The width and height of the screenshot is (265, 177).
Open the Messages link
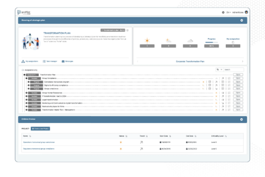tap(67, 61)
